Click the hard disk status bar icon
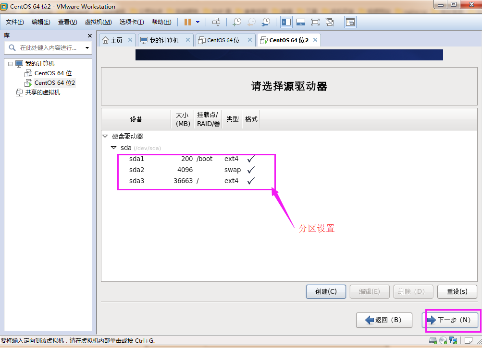 (x=433, y=341)
